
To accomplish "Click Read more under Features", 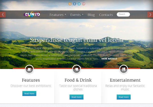I will coord(29,93).
